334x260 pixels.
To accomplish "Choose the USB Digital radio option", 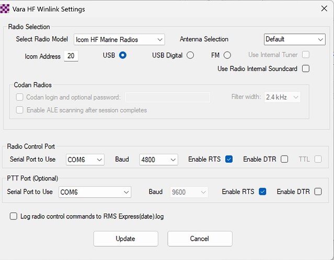I will (x=190, y=55).
